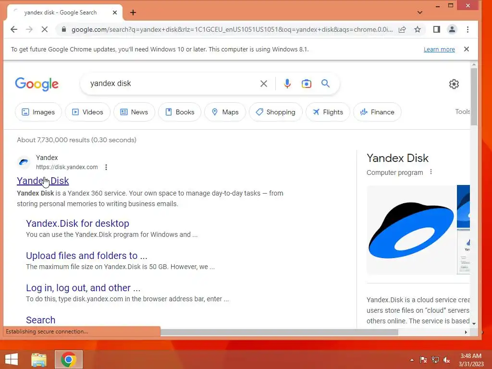Open more options for Yandex result

(x=106, y=167)
